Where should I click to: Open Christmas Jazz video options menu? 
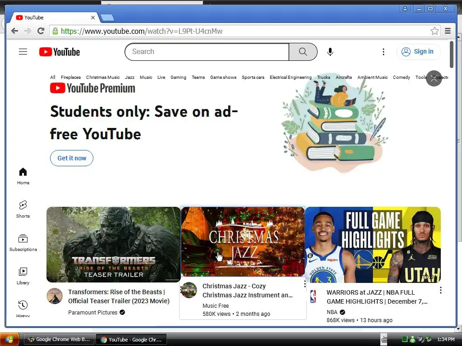(x=305, y=284)
